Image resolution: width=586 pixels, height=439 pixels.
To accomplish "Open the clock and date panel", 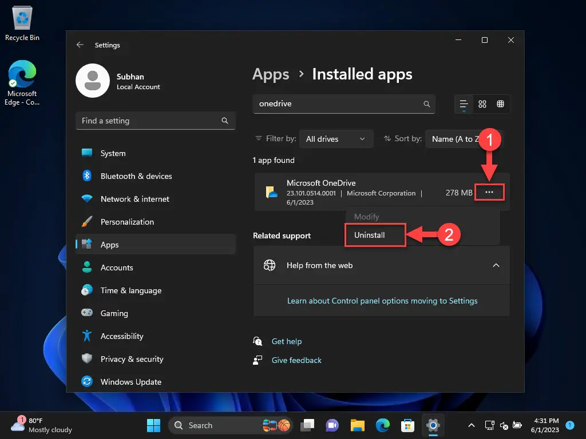I will coord(545,425).
